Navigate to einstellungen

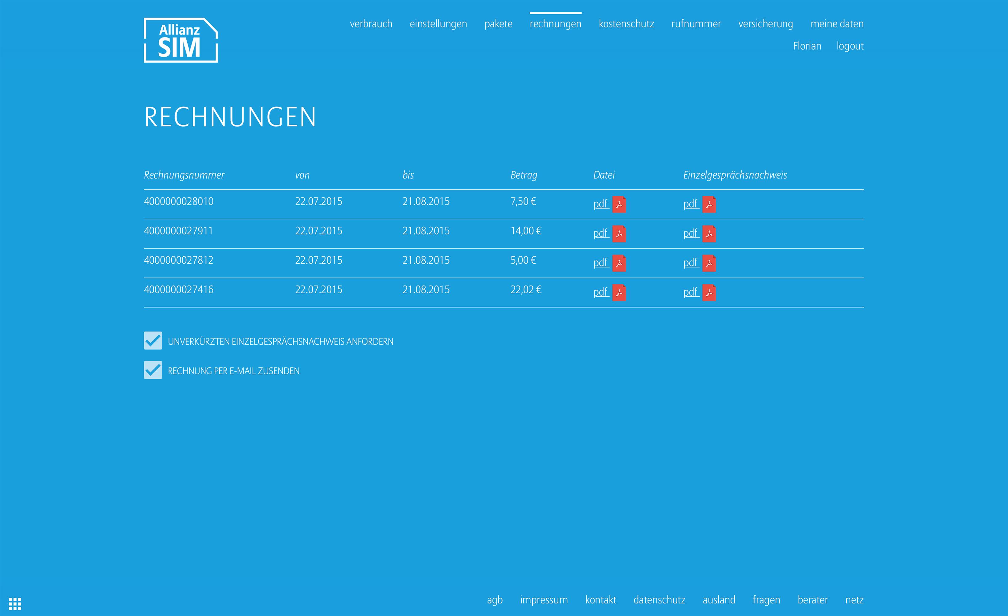click(x=439, y=24)
